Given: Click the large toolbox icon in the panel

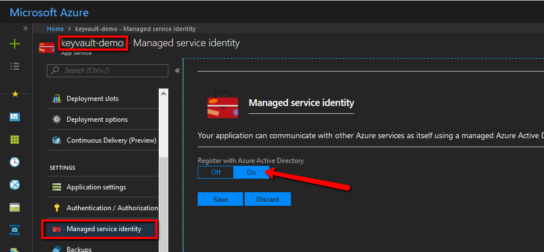Looking at the screenshot, I should 223,105.
